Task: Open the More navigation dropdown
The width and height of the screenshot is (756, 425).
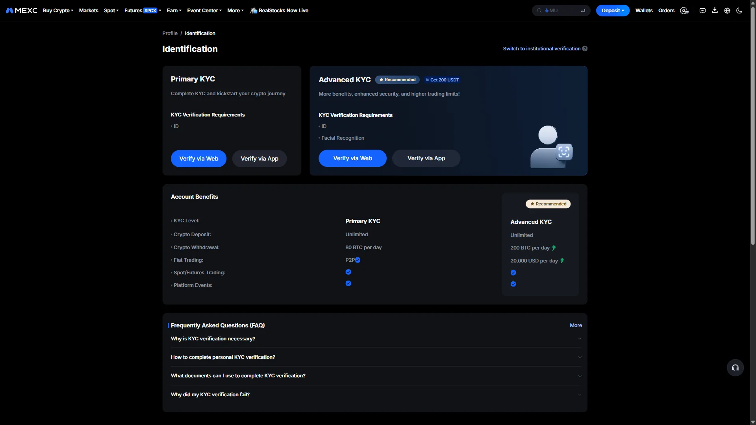Action: 235,11
